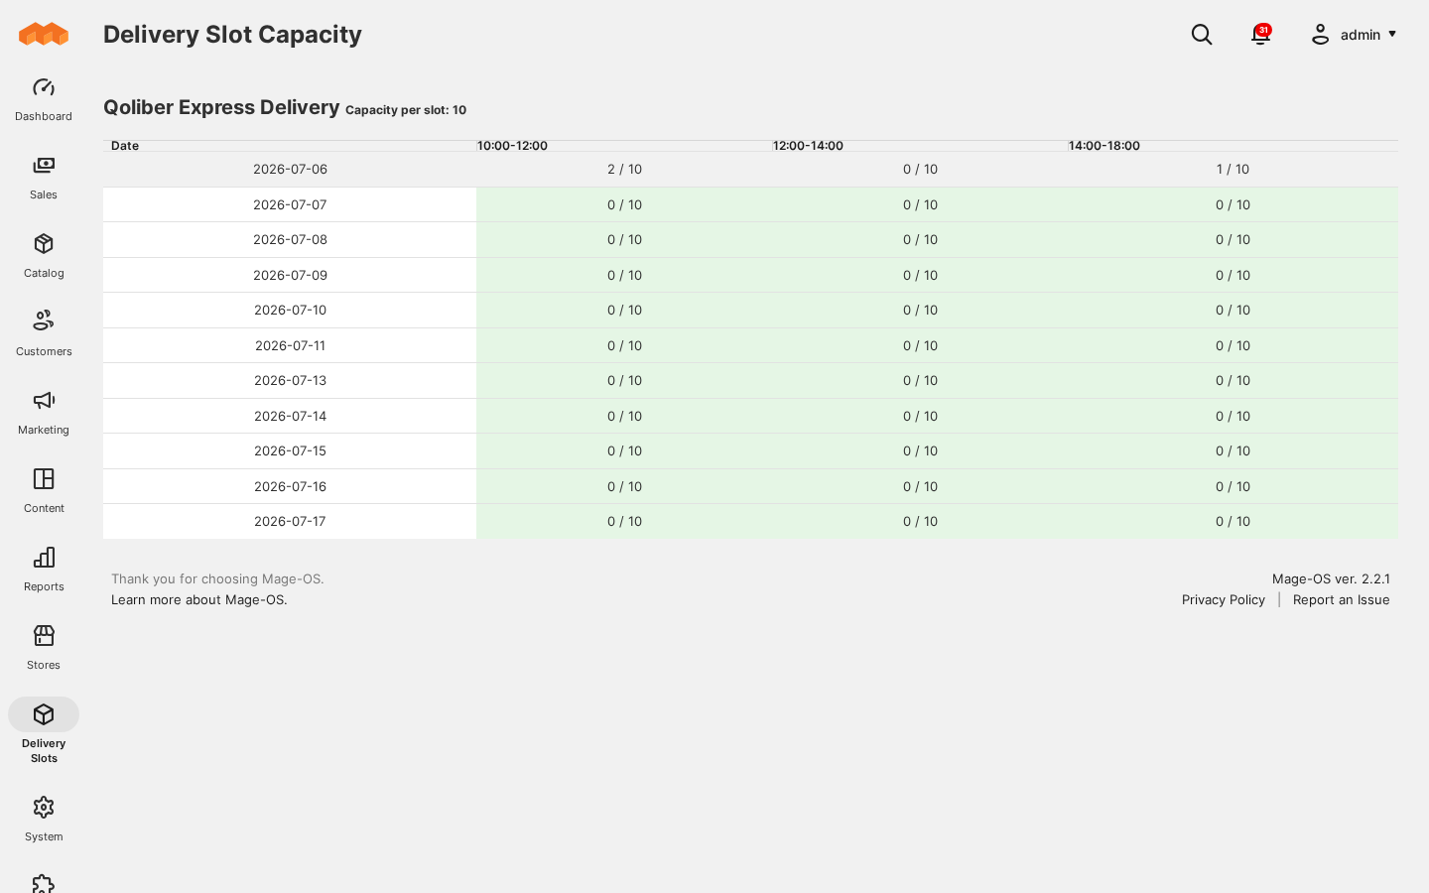Image resolution: width=1429 pixels, height=893 pixels.
Task: Click the admin user avatar icon
Action: pyautogui.click(x=1320, y=35)
